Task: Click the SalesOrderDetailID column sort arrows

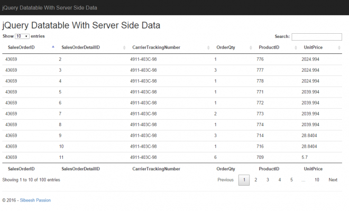Action: tap(124, 47)
